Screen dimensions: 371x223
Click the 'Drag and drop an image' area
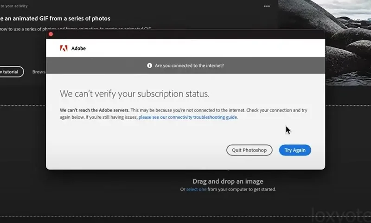coord(228,181)
